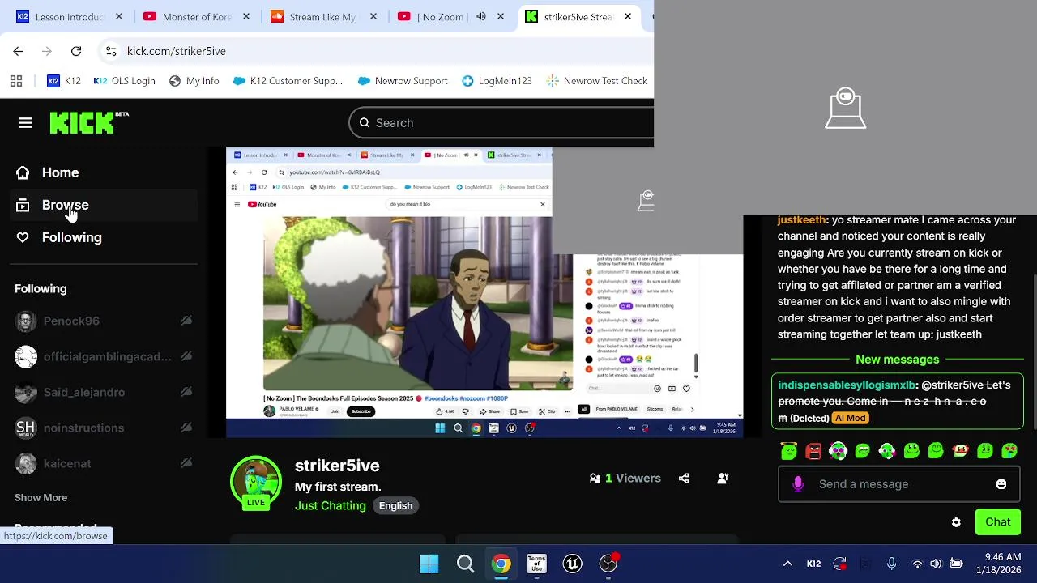Insert the heart-eyes emote
This screenshot has width=1037, height=583.
point(1009,451)
